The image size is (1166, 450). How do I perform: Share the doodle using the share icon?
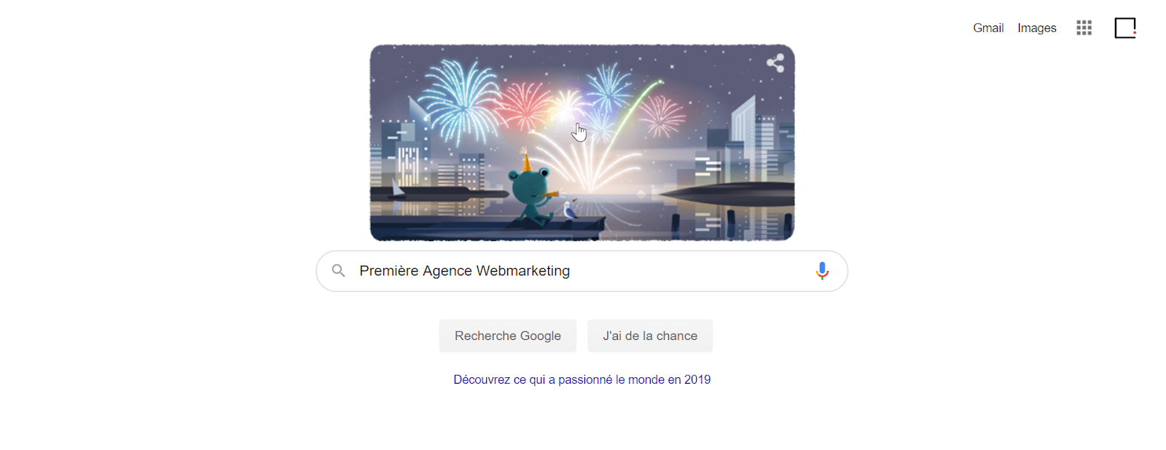click(x=775, y=63)
